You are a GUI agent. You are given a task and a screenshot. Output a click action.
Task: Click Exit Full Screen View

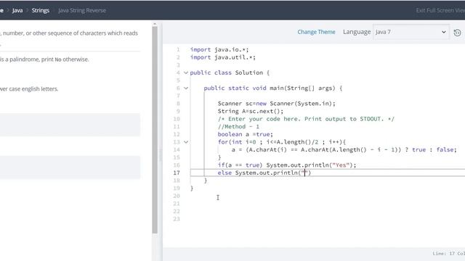440,10
